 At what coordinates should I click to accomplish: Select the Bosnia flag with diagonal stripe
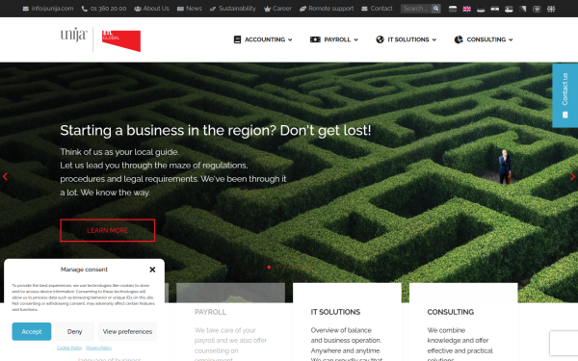[523, 9]
